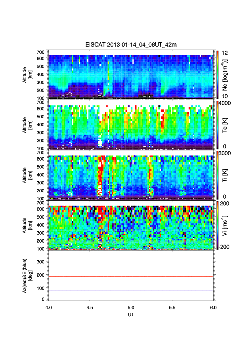
Task: Click the 10 value on Ne colorbar
Action: point(225,96)
